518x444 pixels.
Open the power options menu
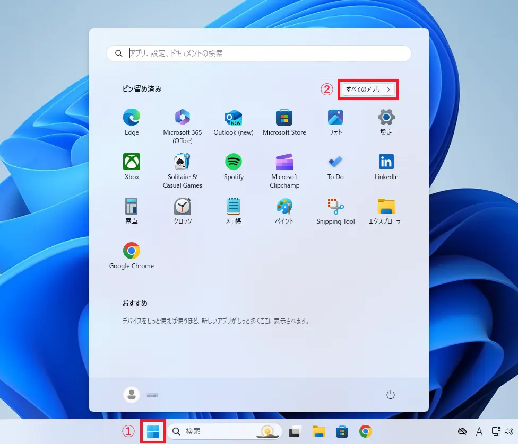(x=391, y=395)
